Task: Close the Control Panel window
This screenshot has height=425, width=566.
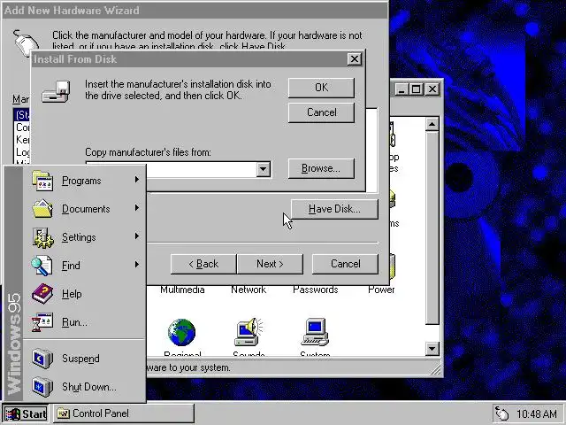Action: click(432, 89)
